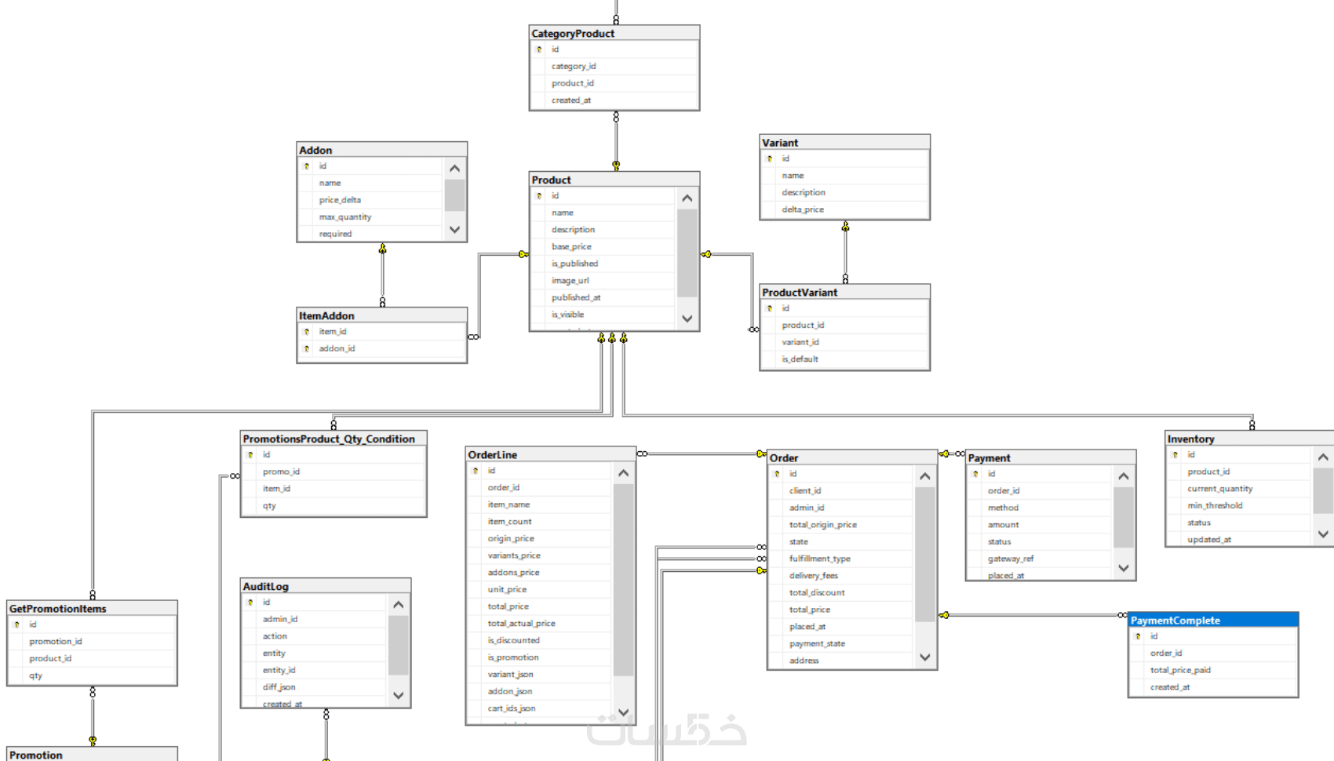Click the Inventory table scroll-up arrow
1334x761 pixels.
click(1323, 457)
